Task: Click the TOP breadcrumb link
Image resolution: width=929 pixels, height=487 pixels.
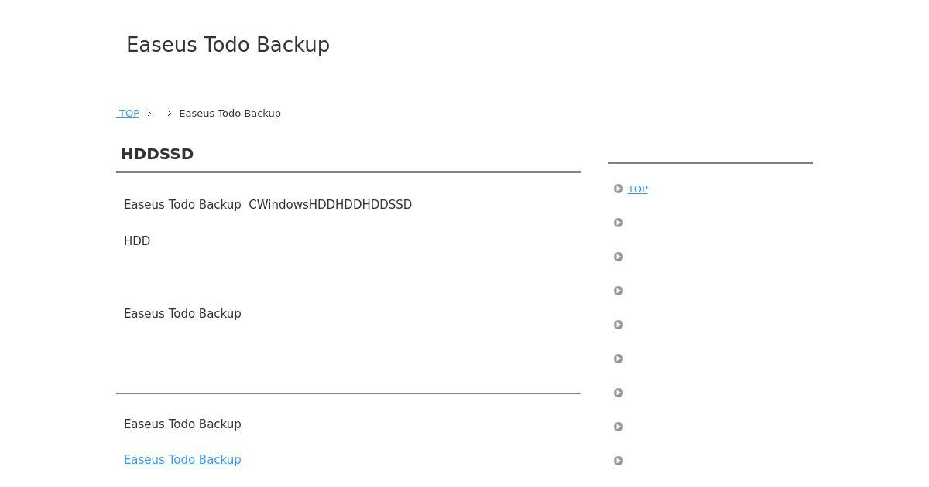Action: pos(129,114)
